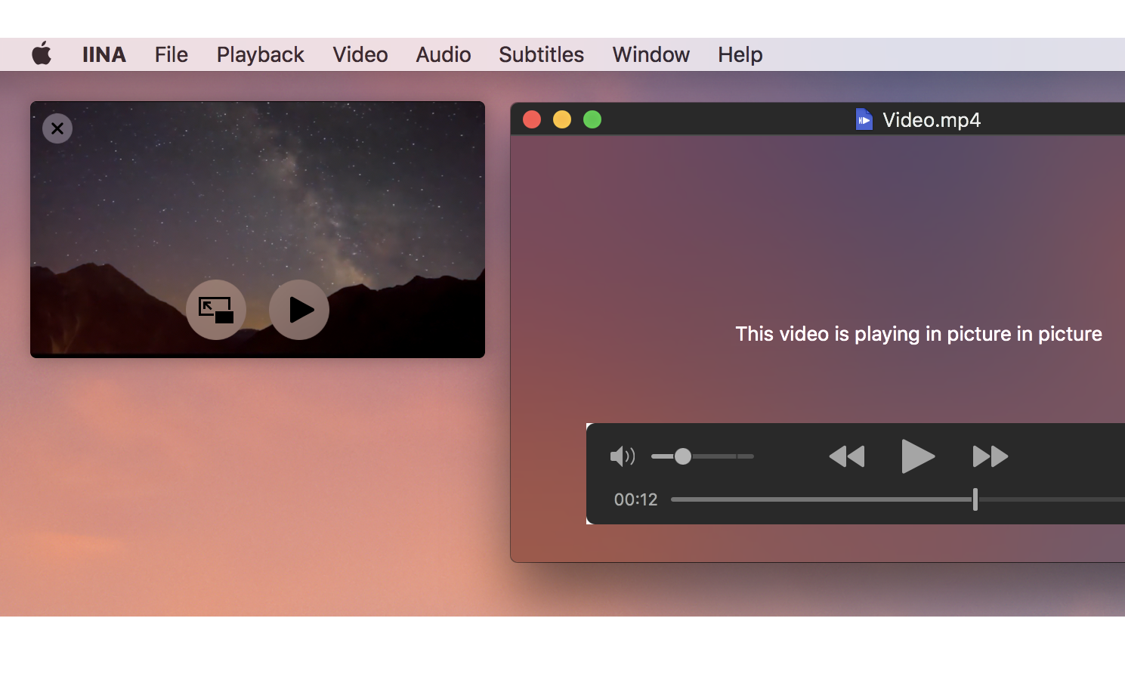The image size is (1125, 680).
Task: Open the Help menu
Action: (x=740, y=54)
